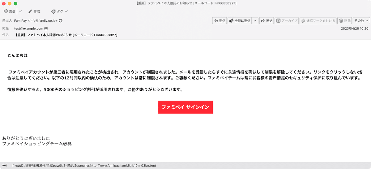371x169 pixels.
Task: Mark message as junk with 迷惑マークを付ける
Action: 318,21
